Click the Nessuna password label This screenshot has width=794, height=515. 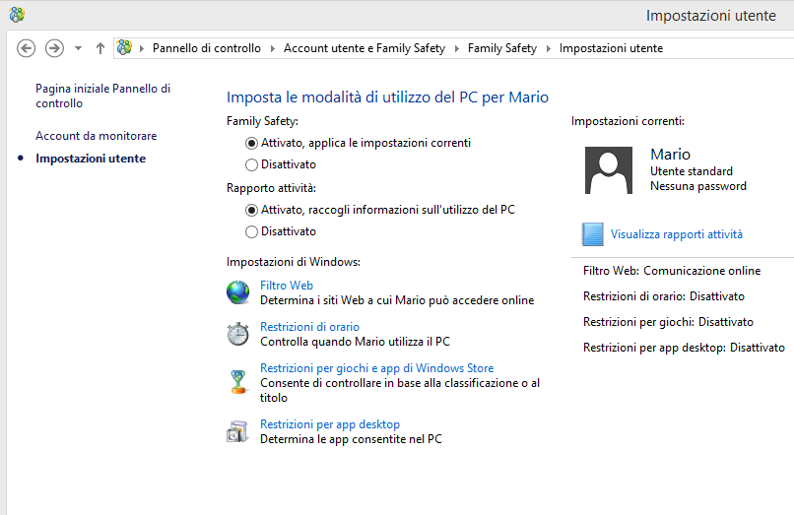698,186
